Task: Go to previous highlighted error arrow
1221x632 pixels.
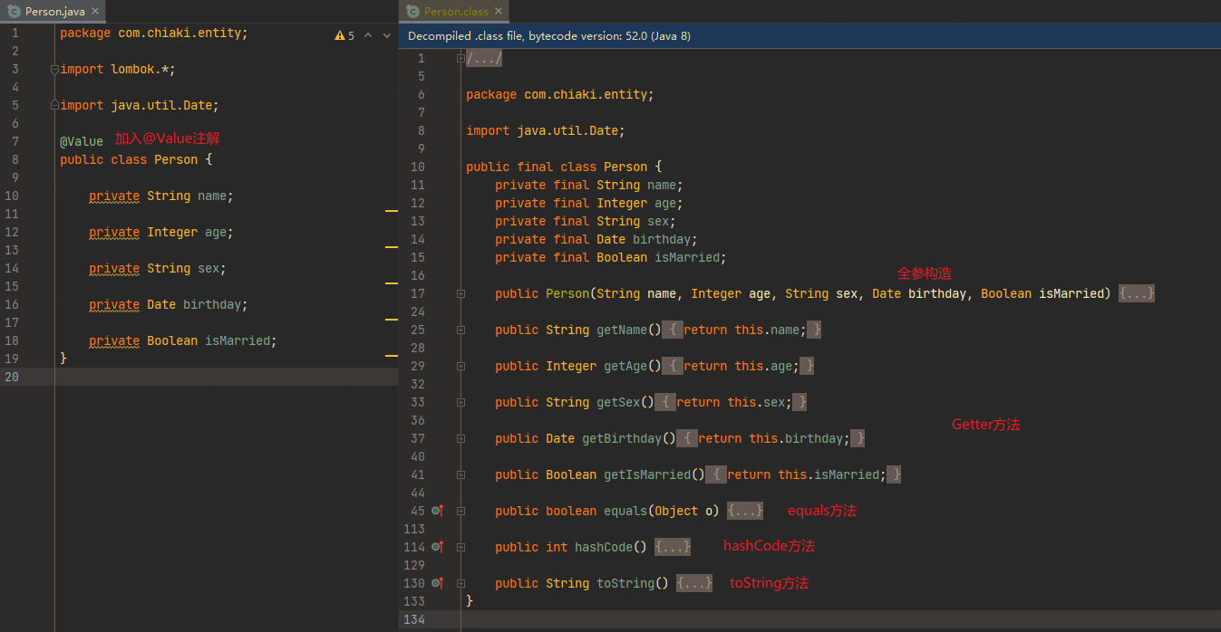Action: click(x=368, y=35)
